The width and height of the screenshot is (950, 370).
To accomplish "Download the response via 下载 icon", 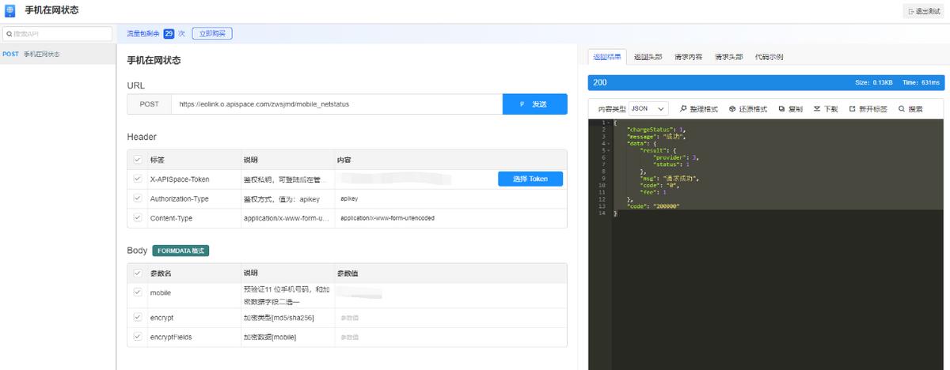I will click(x=817, y=109).
